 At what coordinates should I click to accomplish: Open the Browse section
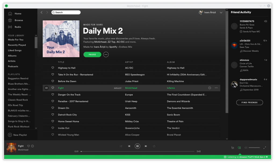tap(16, 20)
